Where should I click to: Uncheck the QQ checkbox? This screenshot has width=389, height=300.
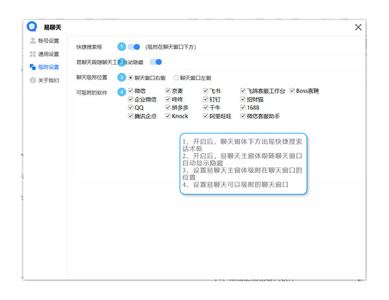130,107
